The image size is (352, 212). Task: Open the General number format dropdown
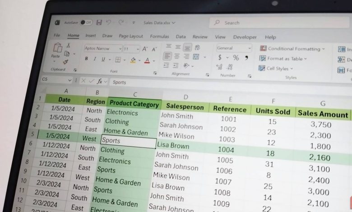coord(234,48)
